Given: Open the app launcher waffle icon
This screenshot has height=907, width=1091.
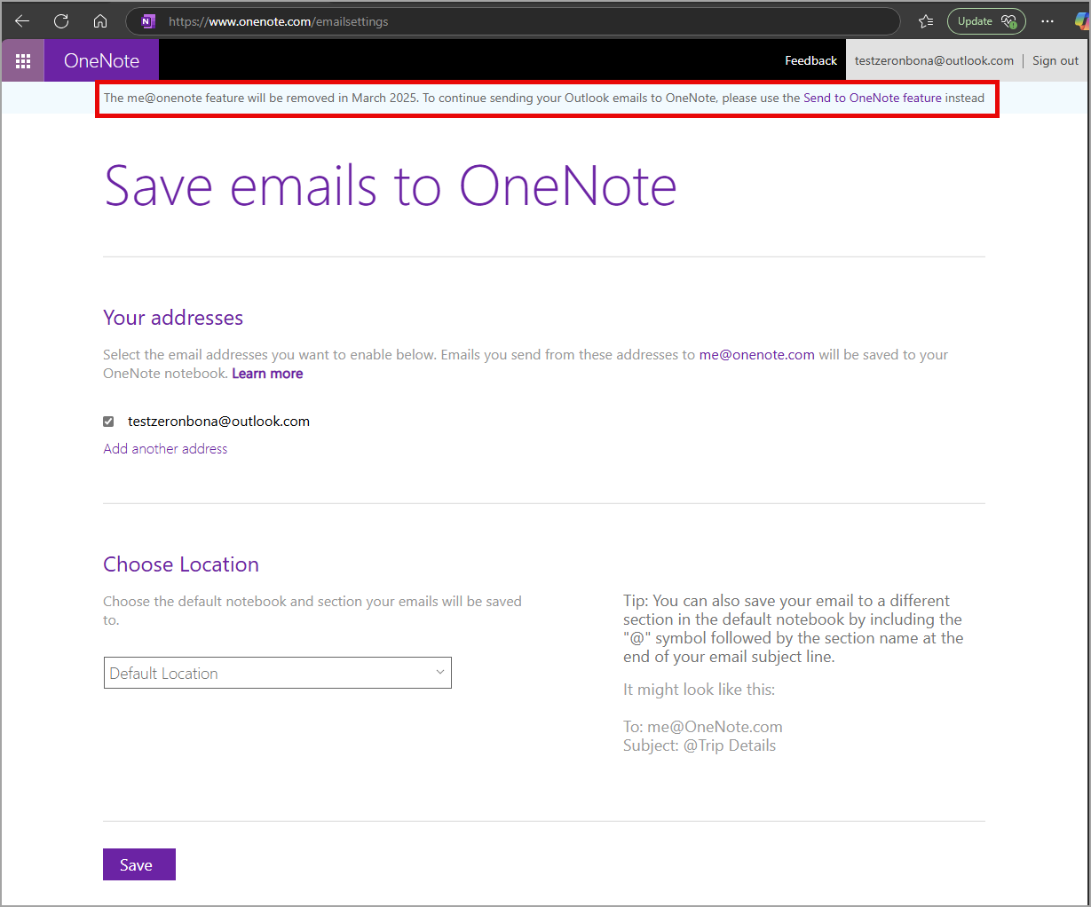Looking at the screenshot, I should (x=23, y=59).
